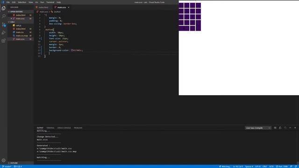This screenshot has width=299, height=168.
Task: Click the UTF-8 encoding in status bar
Action: pyautogui.click(x=257, y=167)
